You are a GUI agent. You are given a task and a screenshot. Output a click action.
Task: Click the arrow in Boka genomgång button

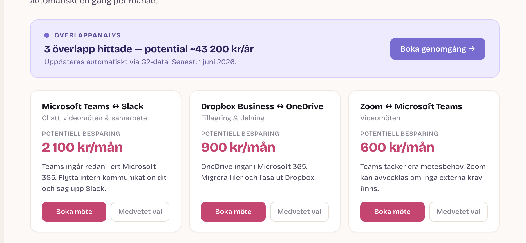[472, 49]
